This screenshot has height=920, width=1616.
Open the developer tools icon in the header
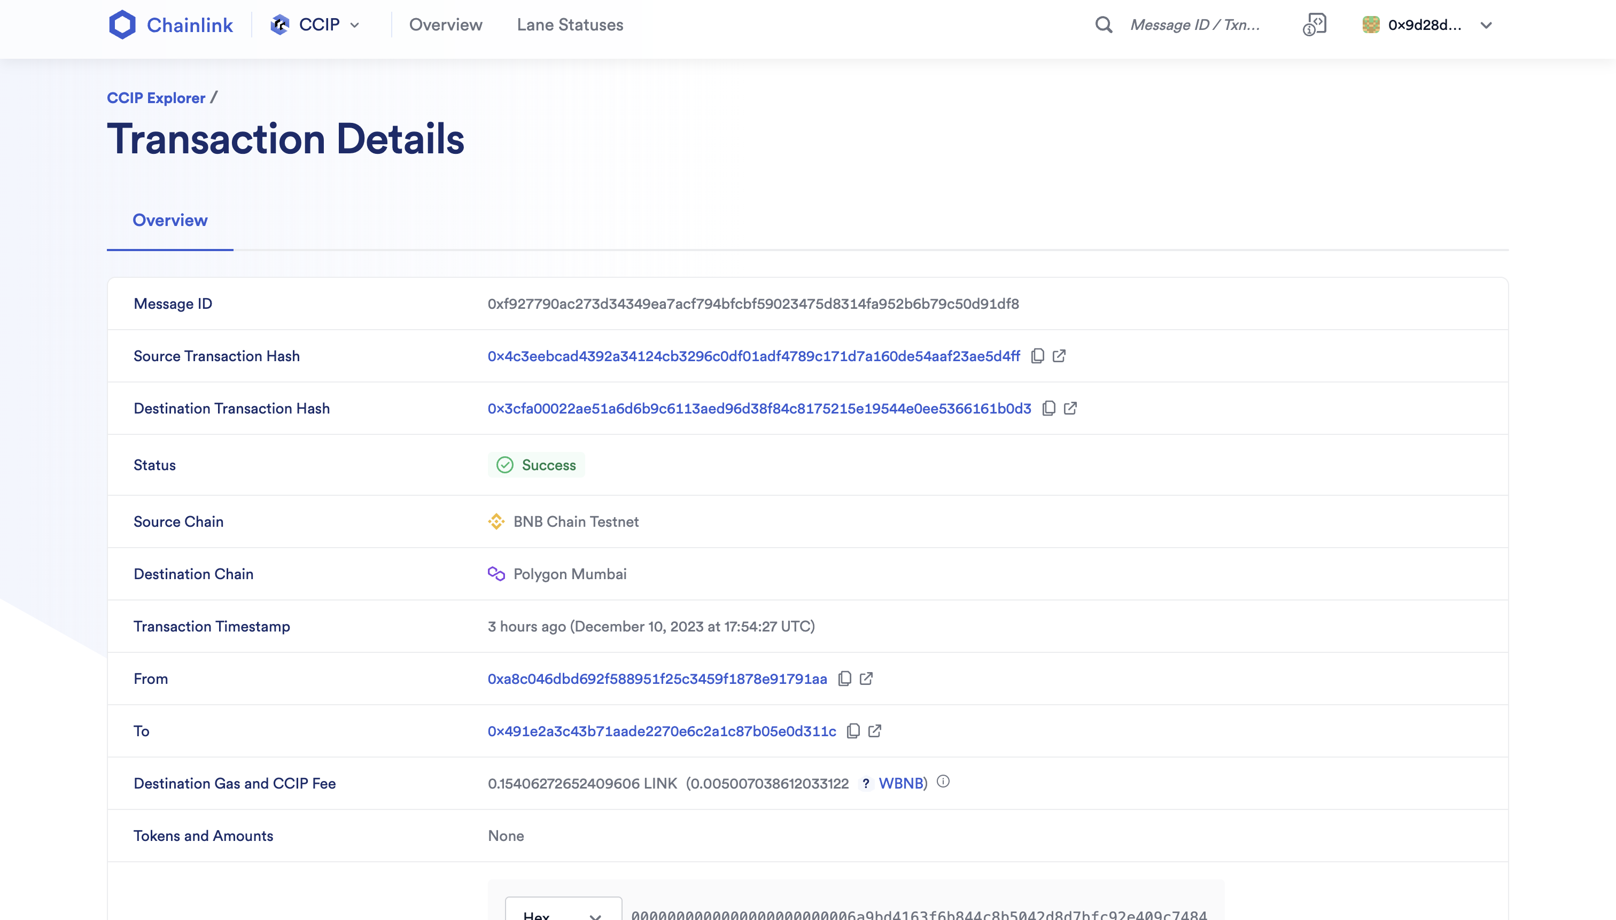(1314, 25)
